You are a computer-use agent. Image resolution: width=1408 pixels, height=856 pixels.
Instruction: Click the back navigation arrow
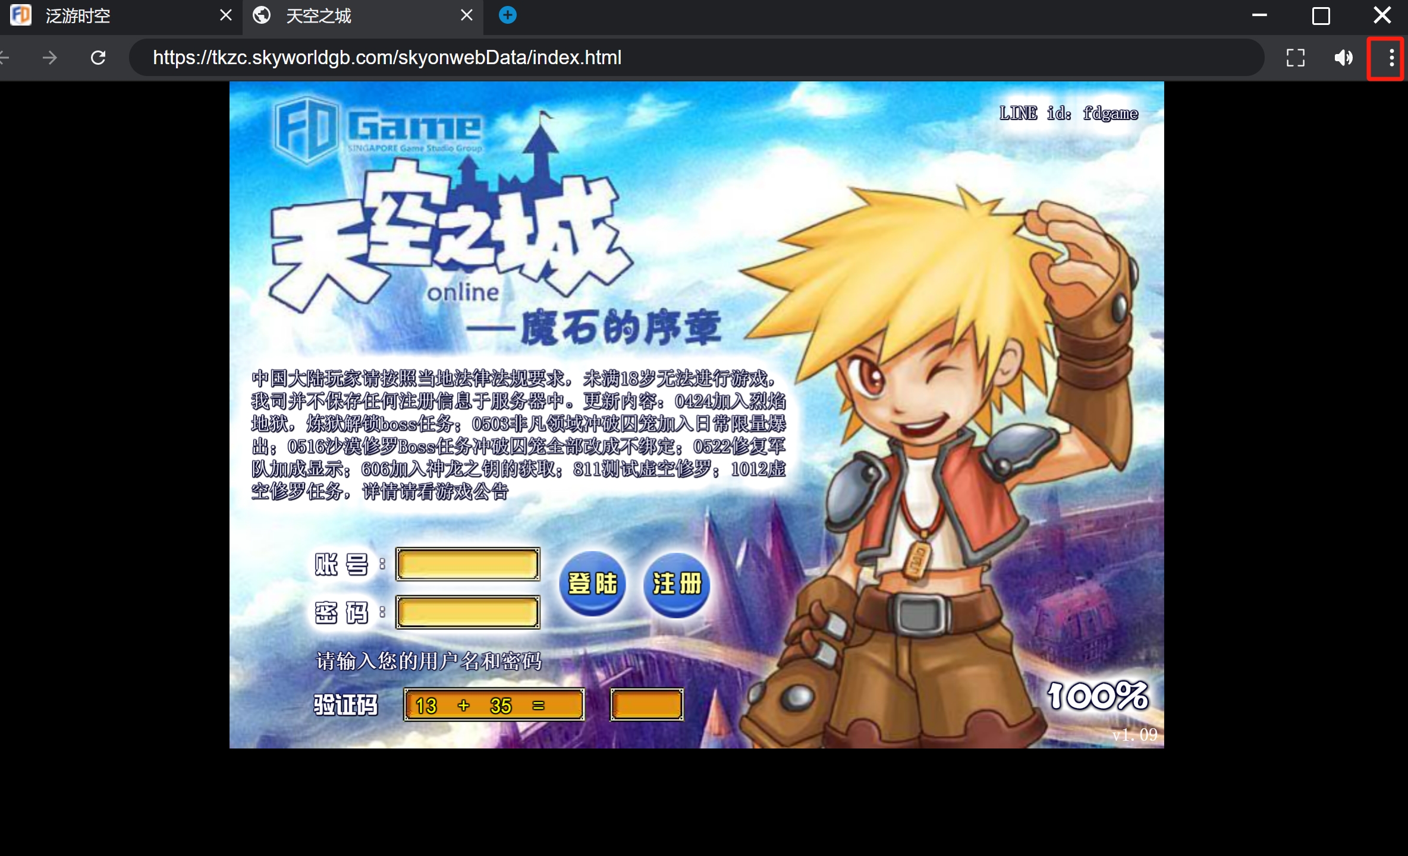5,58
